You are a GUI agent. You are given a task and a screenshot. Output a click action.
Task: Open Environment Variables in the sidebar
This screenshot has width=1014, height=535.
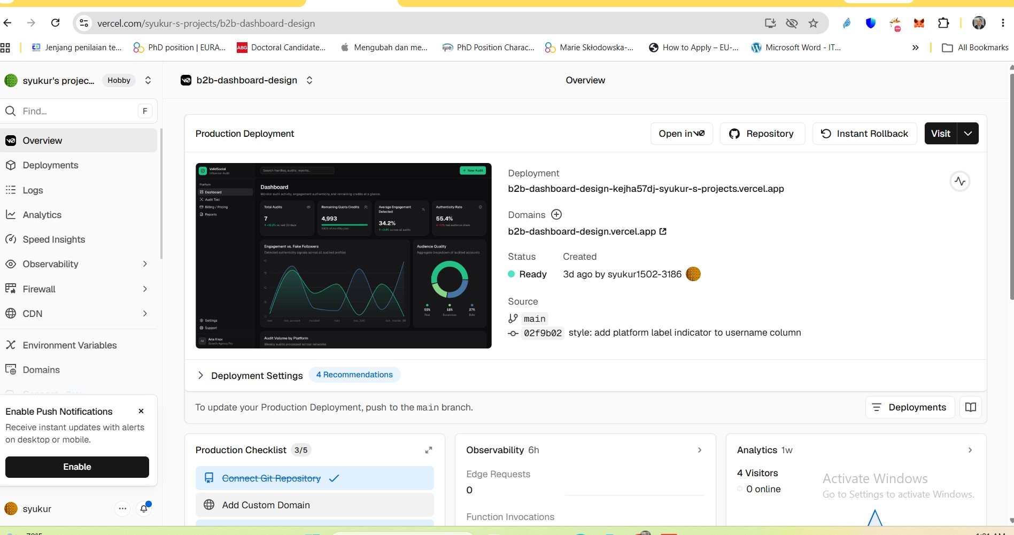click(x=79, y=345)
